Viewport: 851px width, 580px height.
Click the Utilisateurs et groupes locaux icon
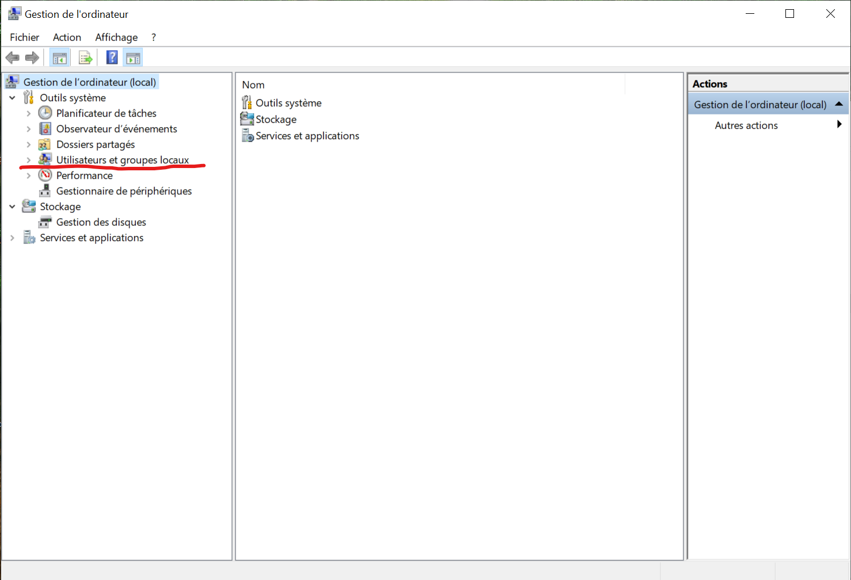coord(45,159)
